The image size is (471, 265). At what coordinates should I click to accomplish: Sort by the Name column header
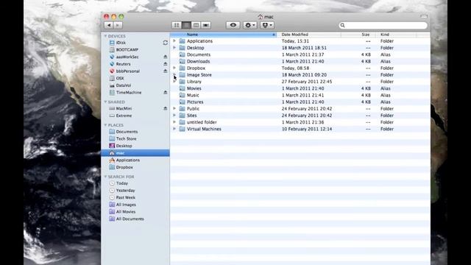tap(223, 35)
